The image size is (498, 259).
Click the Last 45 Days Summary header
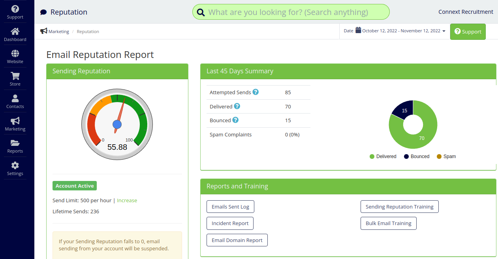coord(348,71)
